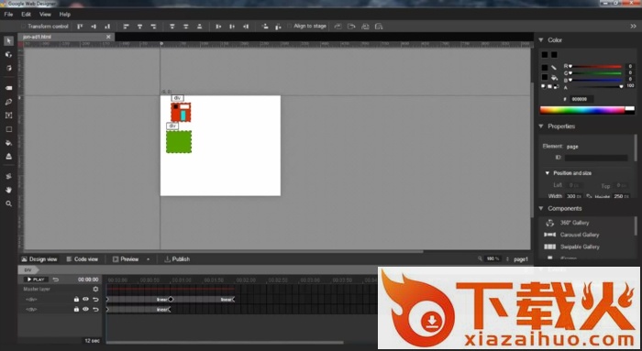Click the fill bucket icon in Color panel
Screen dimensions: 642x351
click(554, 77)
